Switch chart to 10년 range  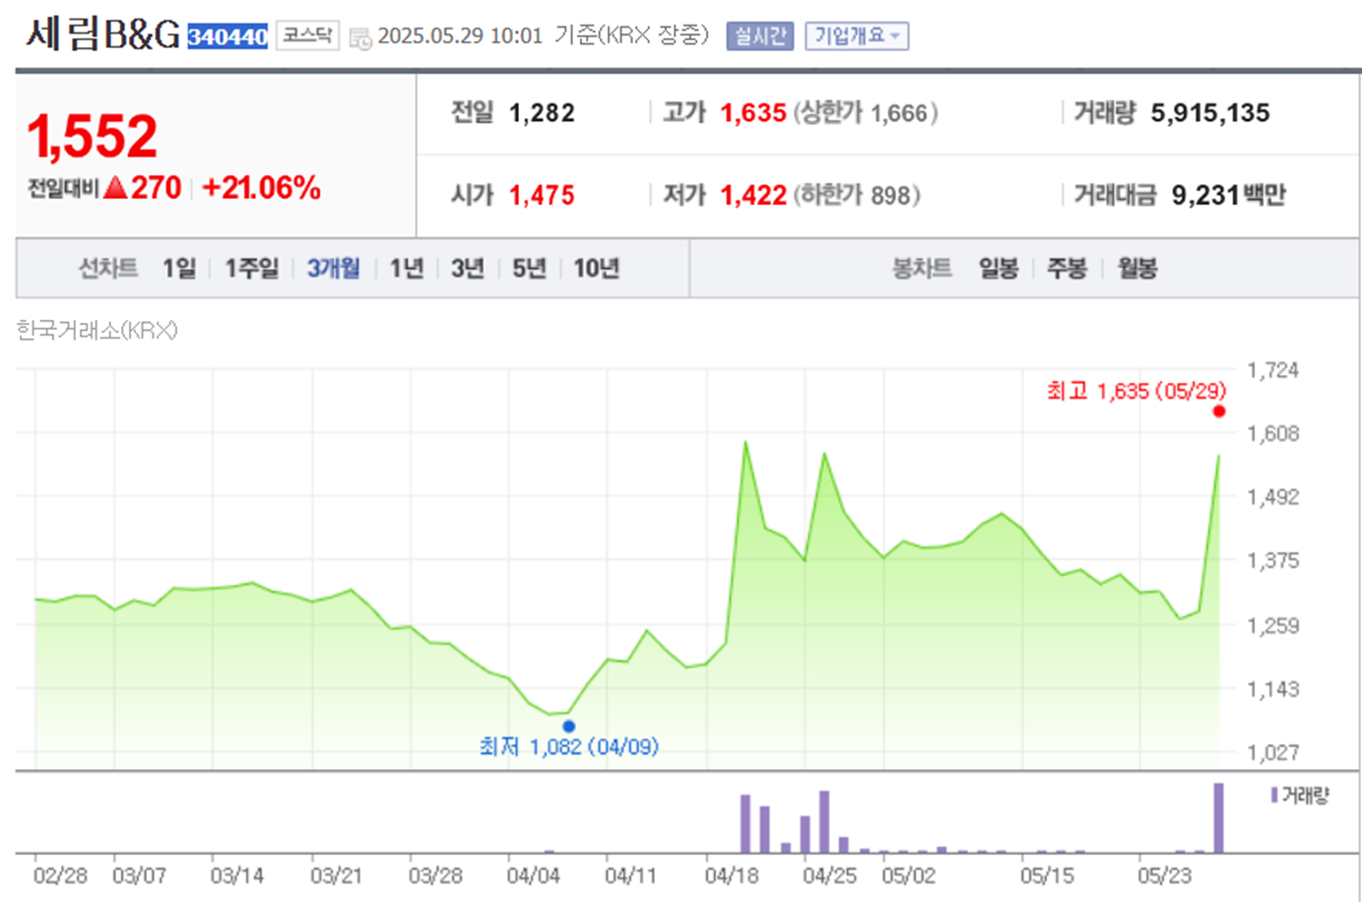[597, 268]
